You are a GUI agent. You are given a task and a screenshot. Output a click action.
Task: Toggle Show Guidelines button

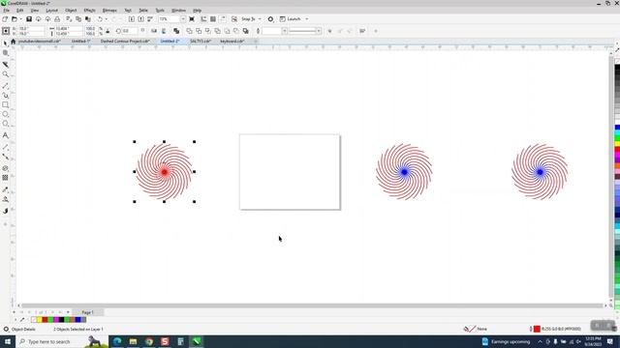[x=223, y=19]
